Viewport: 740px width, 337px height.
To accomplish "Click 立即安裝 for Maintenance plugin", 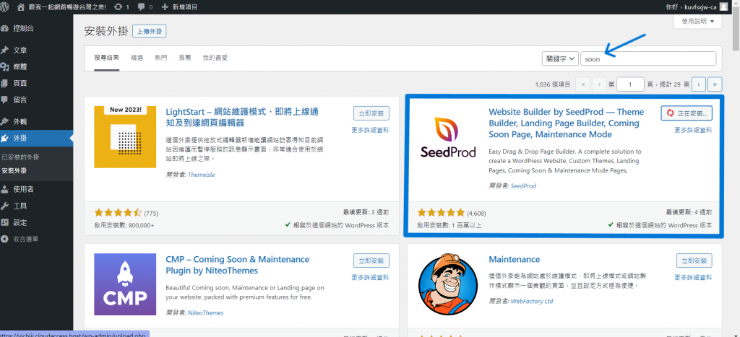I will [x=694, y=261].
